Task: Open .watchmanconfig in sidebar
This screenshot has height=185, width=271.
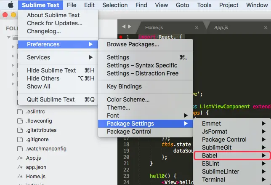Action: [46, 149]
